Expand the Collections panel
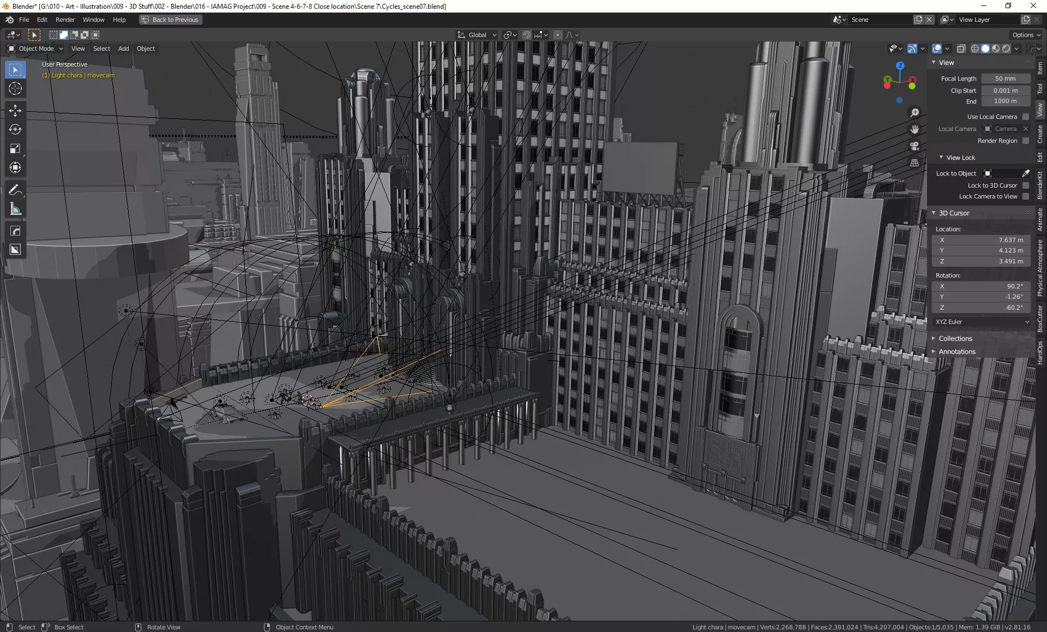This screenshot has width=1047, height=632. 955,339
